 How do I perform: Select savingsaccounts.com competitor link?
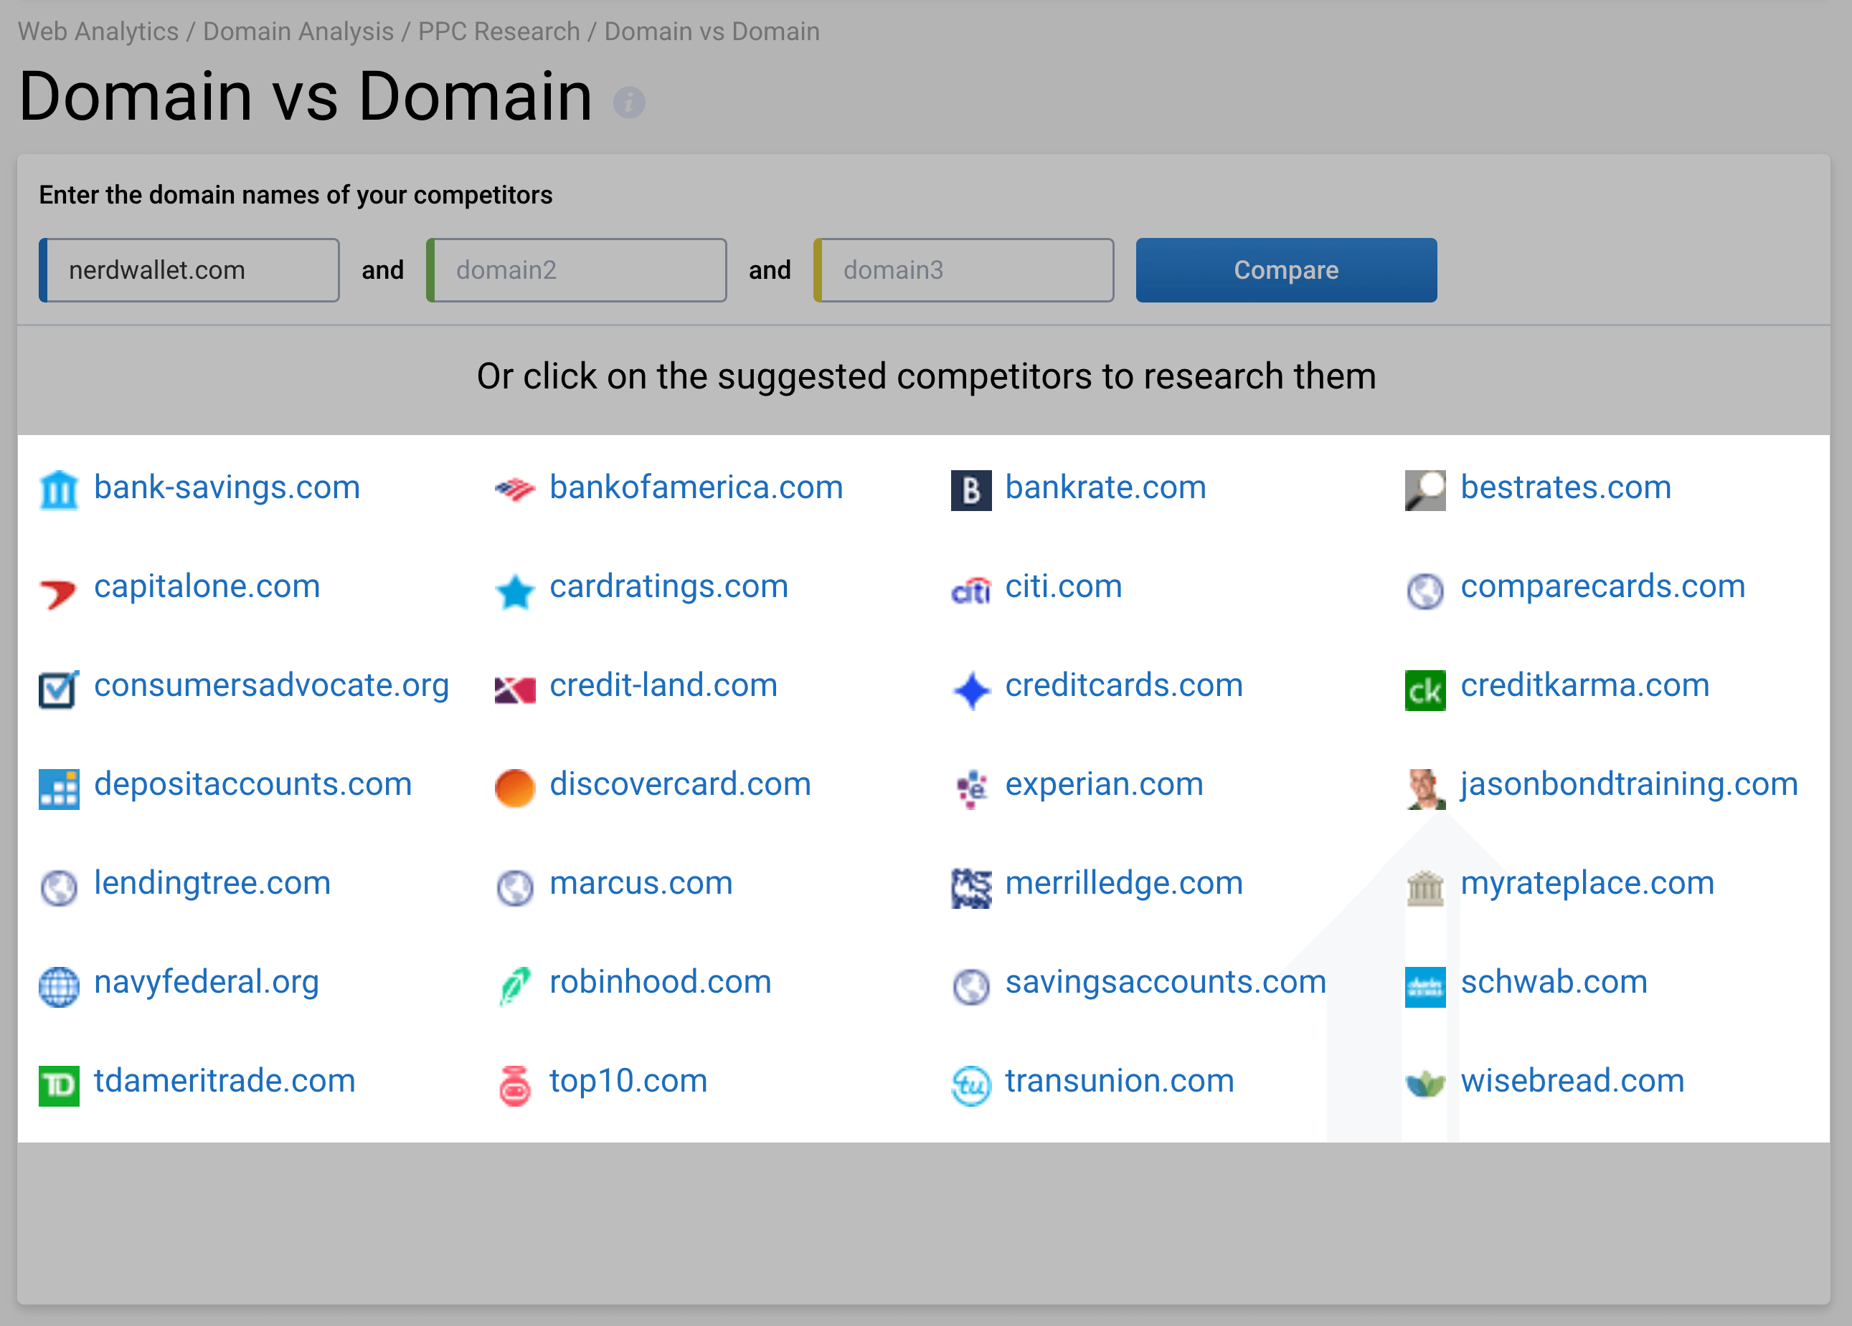pyautogui.click(x=1166, y=982)
